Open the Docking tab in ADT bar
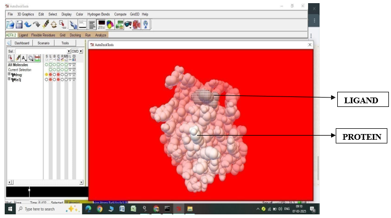Image resolution: width=391 pixels, height=218 pixels. [75, 35]
